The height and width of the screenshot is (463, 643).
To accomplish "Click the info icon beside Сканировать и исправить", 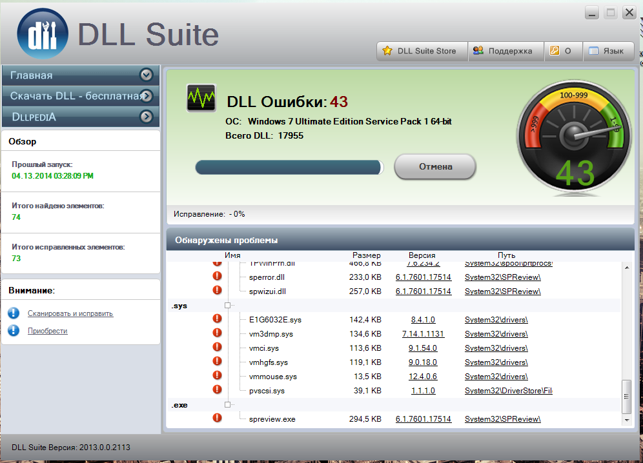I will (x=14, y=313).
